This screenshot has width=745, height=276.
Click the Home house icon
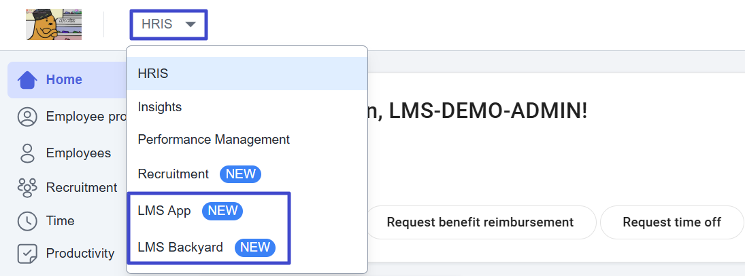click(27, 80)
